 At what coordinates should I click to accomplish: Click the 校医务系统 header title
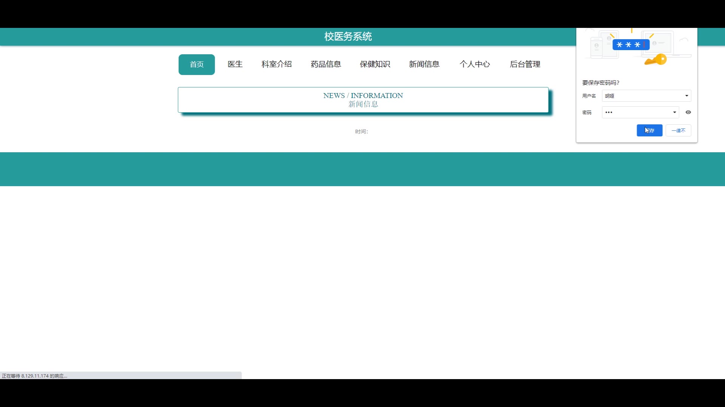click(x=348, y=37)
